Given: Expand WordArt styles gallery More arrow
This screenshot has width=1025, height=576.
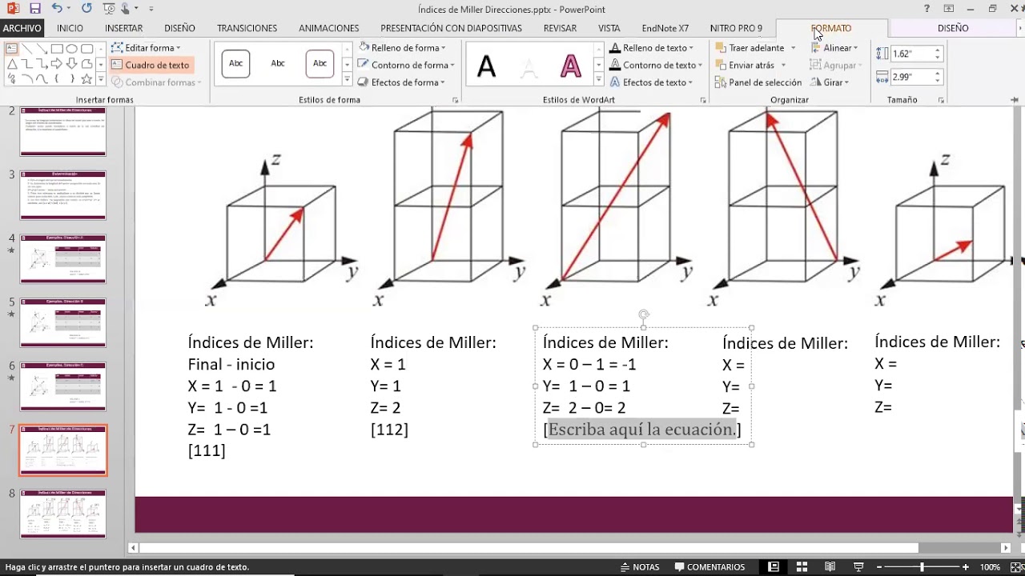Looking at the screenshot, I should [x=598, y=79].
